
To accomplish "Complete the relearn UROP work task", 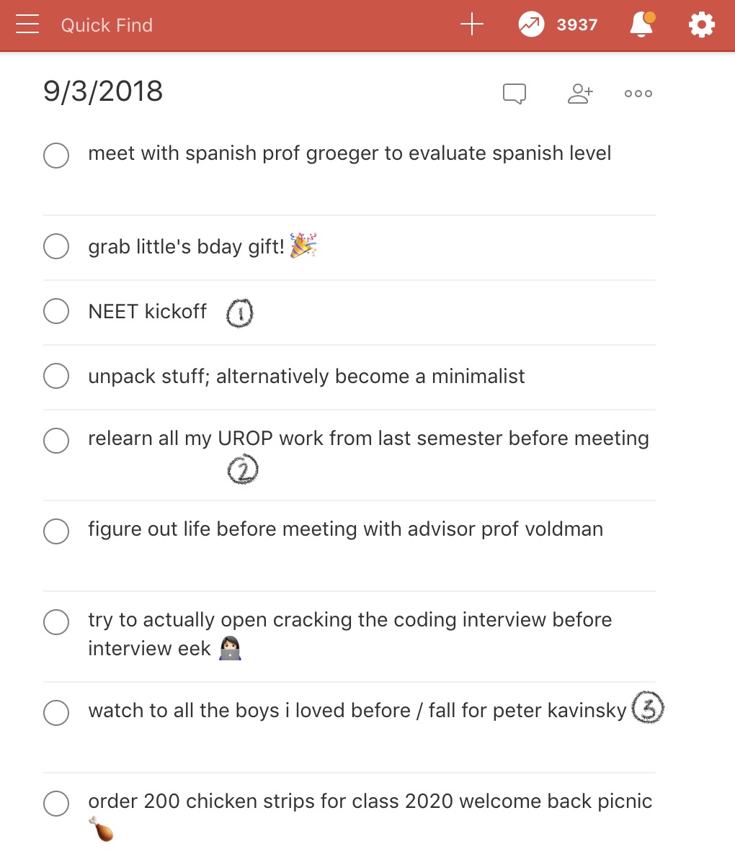I will (x=56, y=441).
